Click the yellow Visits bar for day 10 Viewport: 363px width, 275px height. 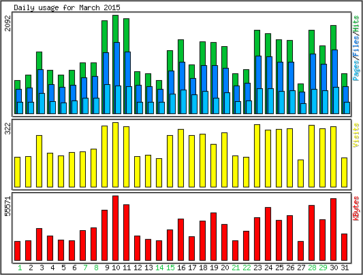point(116,155)
